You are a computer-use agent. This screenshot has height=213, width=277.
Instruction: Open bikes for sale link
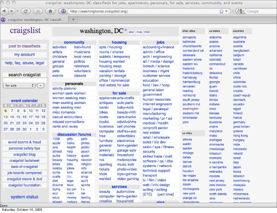coord(103,112)
